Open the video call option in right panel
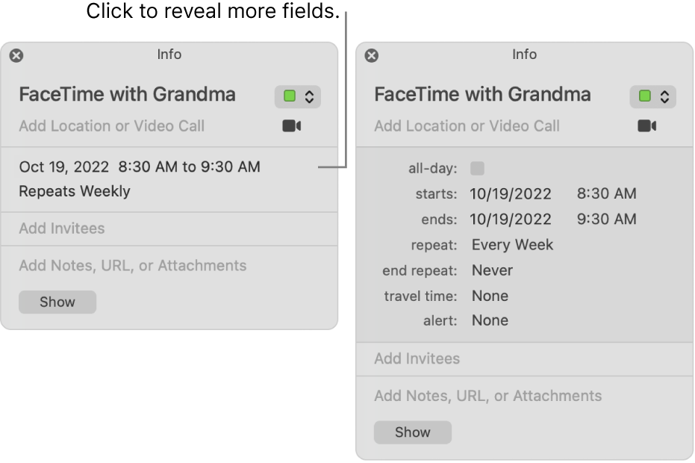 [646, 125]
